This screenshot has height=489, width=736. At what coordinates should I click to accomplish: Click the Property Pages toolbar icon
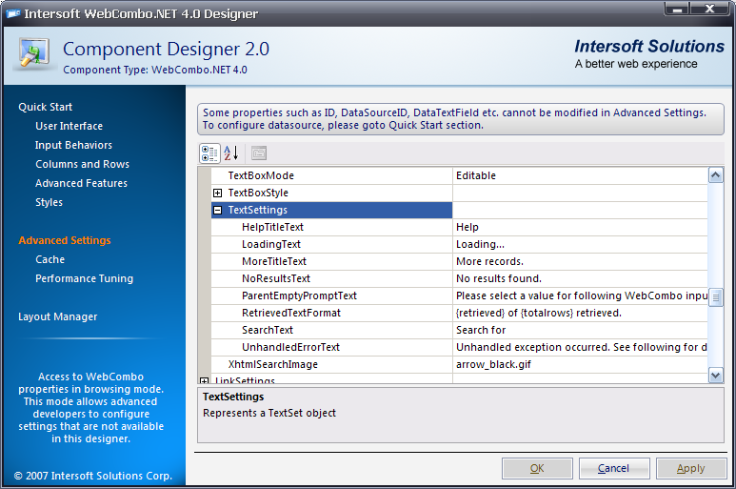[259, 153]
